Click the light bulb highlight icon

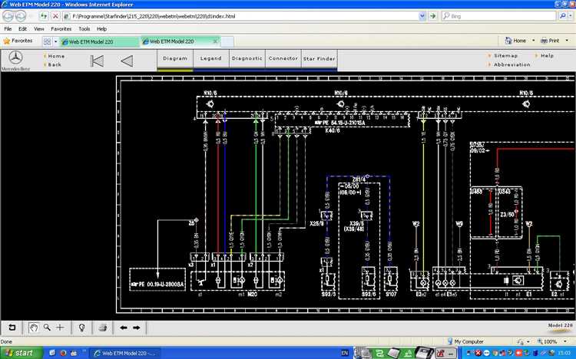click(x=81, y=327)
